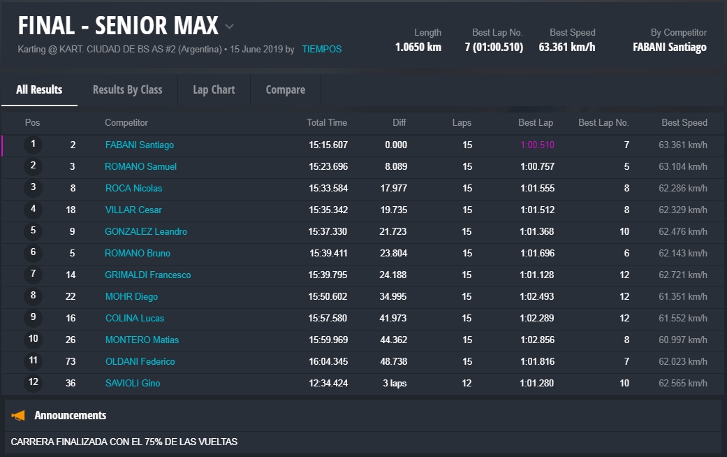Select the All Results tab
The width and height of the screenshot is (727, 457).
(39, 89)
